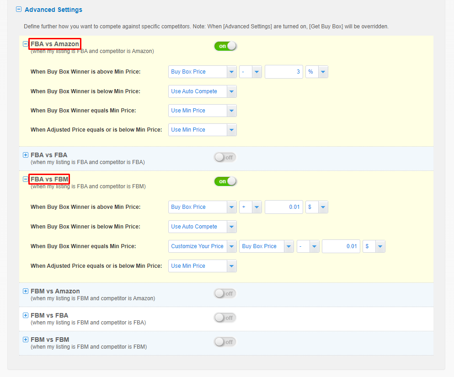This screenshot has height=377, width=454.
Task: Collapse the Advanced Settings section
Action: [19, 9]
